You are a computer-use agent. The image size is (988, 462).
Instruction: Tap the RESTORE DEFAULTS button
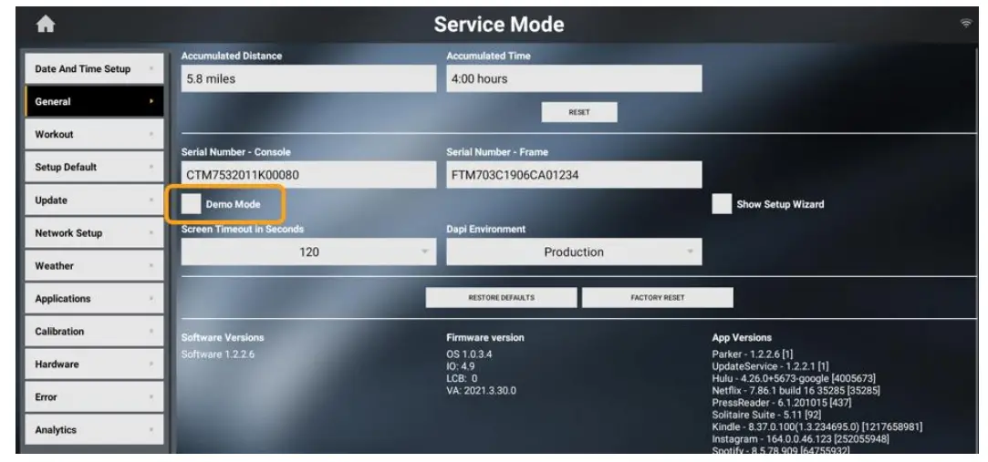click(501, 298)
